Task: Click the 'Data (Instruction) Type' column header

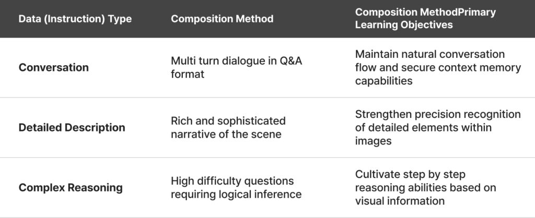Action: tap(75, 19)
